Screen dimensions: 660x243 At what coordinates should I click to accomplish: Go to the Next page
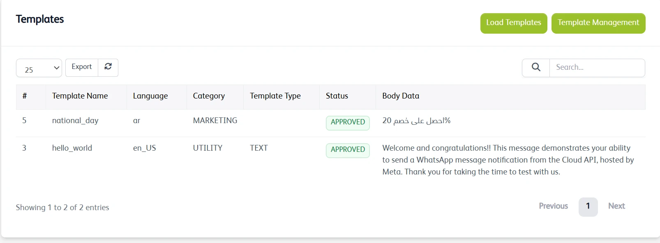(x=616, y=206)
